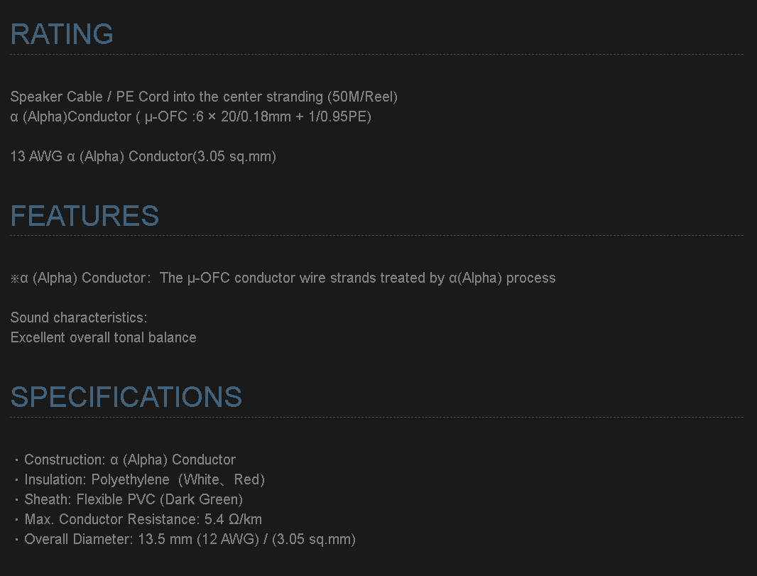Image resolution: width=757 pixels, height=576 pixels.
Task: Click the Sheath: Flexible PVC line
Action: [x=134, y=499]
